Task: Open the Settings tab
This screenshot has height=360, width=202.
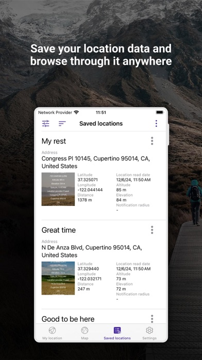Action: [149, 334]
